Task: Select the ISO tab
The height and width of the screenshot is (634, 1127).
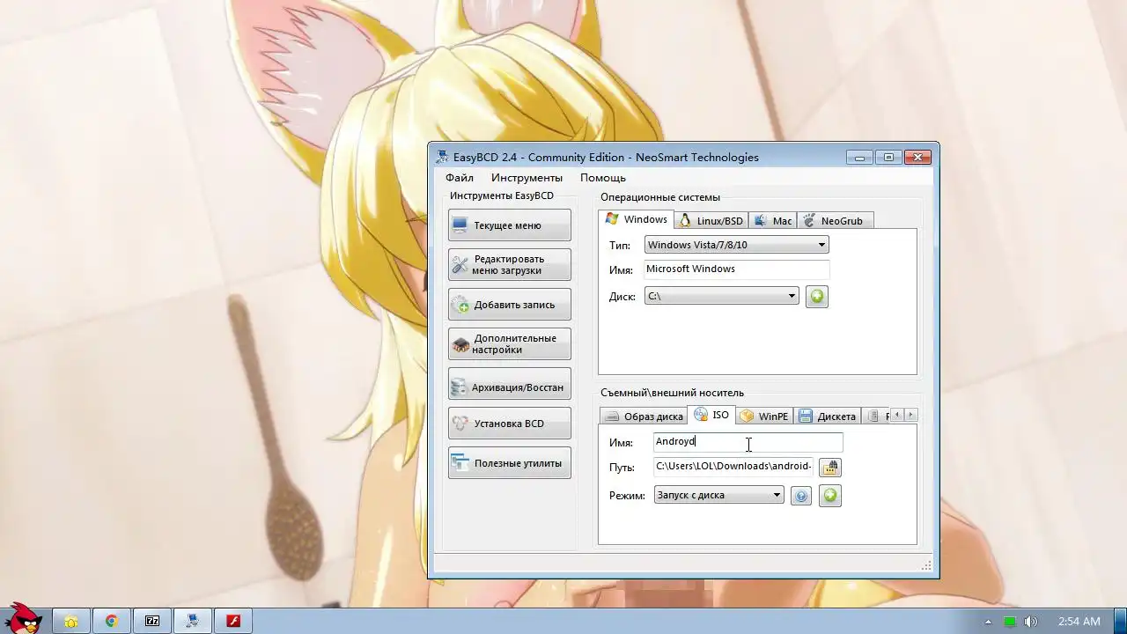Action: [x=711, y=415]
